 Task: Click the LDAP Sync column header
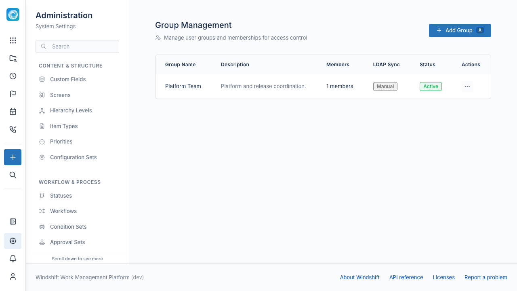tap(386, 65)
